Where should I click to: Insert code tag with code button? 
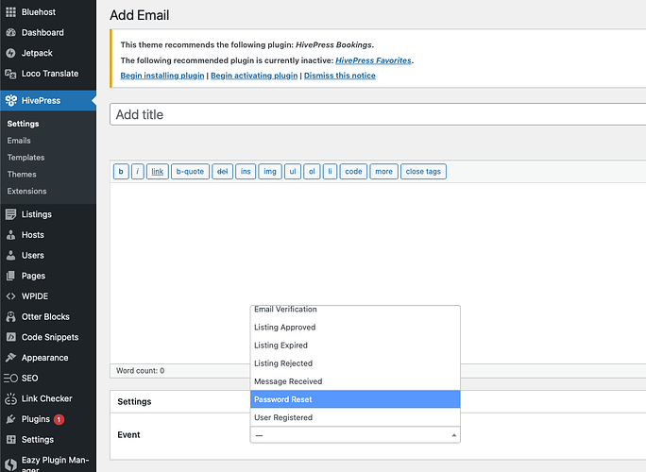[353, 172]
